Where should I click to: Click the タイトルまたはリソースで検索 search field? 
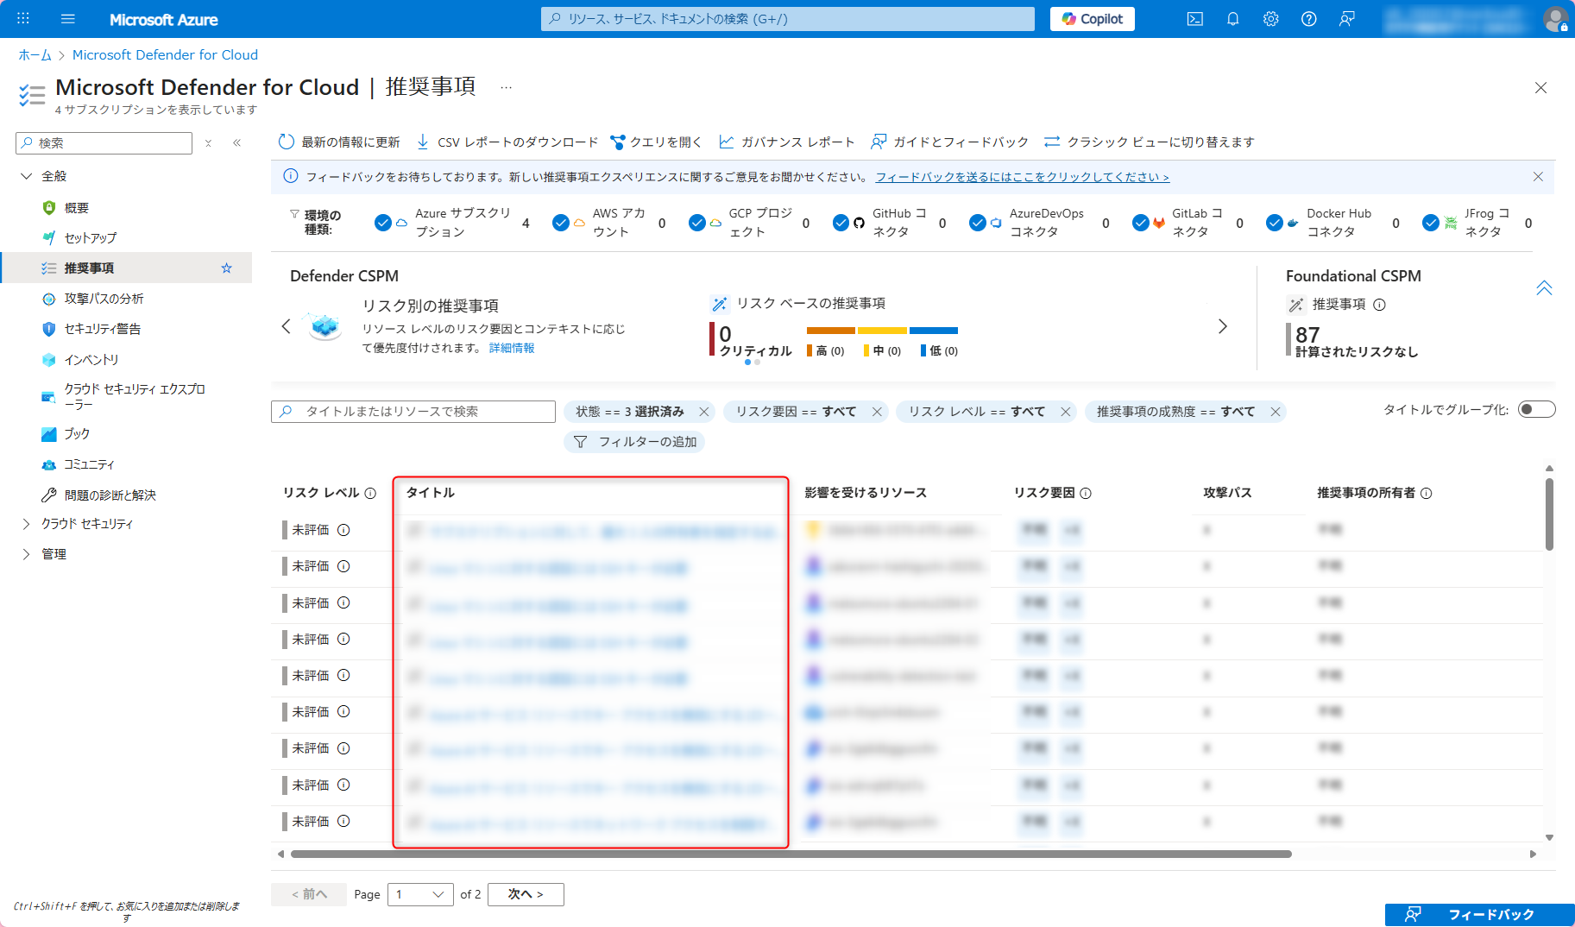click(x=413, y=412)
